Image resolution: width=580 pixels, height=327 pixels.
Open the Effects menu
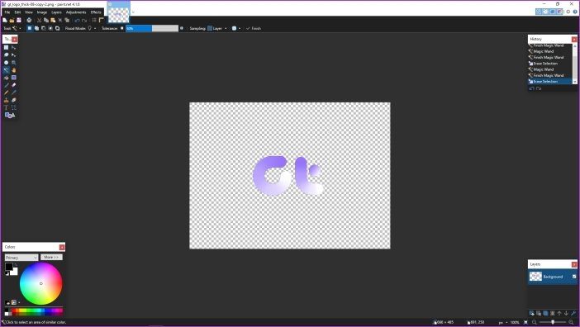[96, 12]
